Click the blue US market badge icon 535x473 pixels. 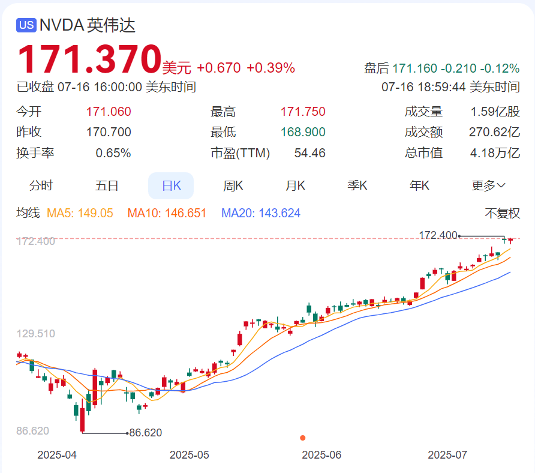coord(26,25)
